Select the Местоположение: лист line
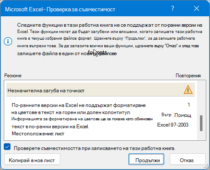The image size is (210, 170). point(38,134)
